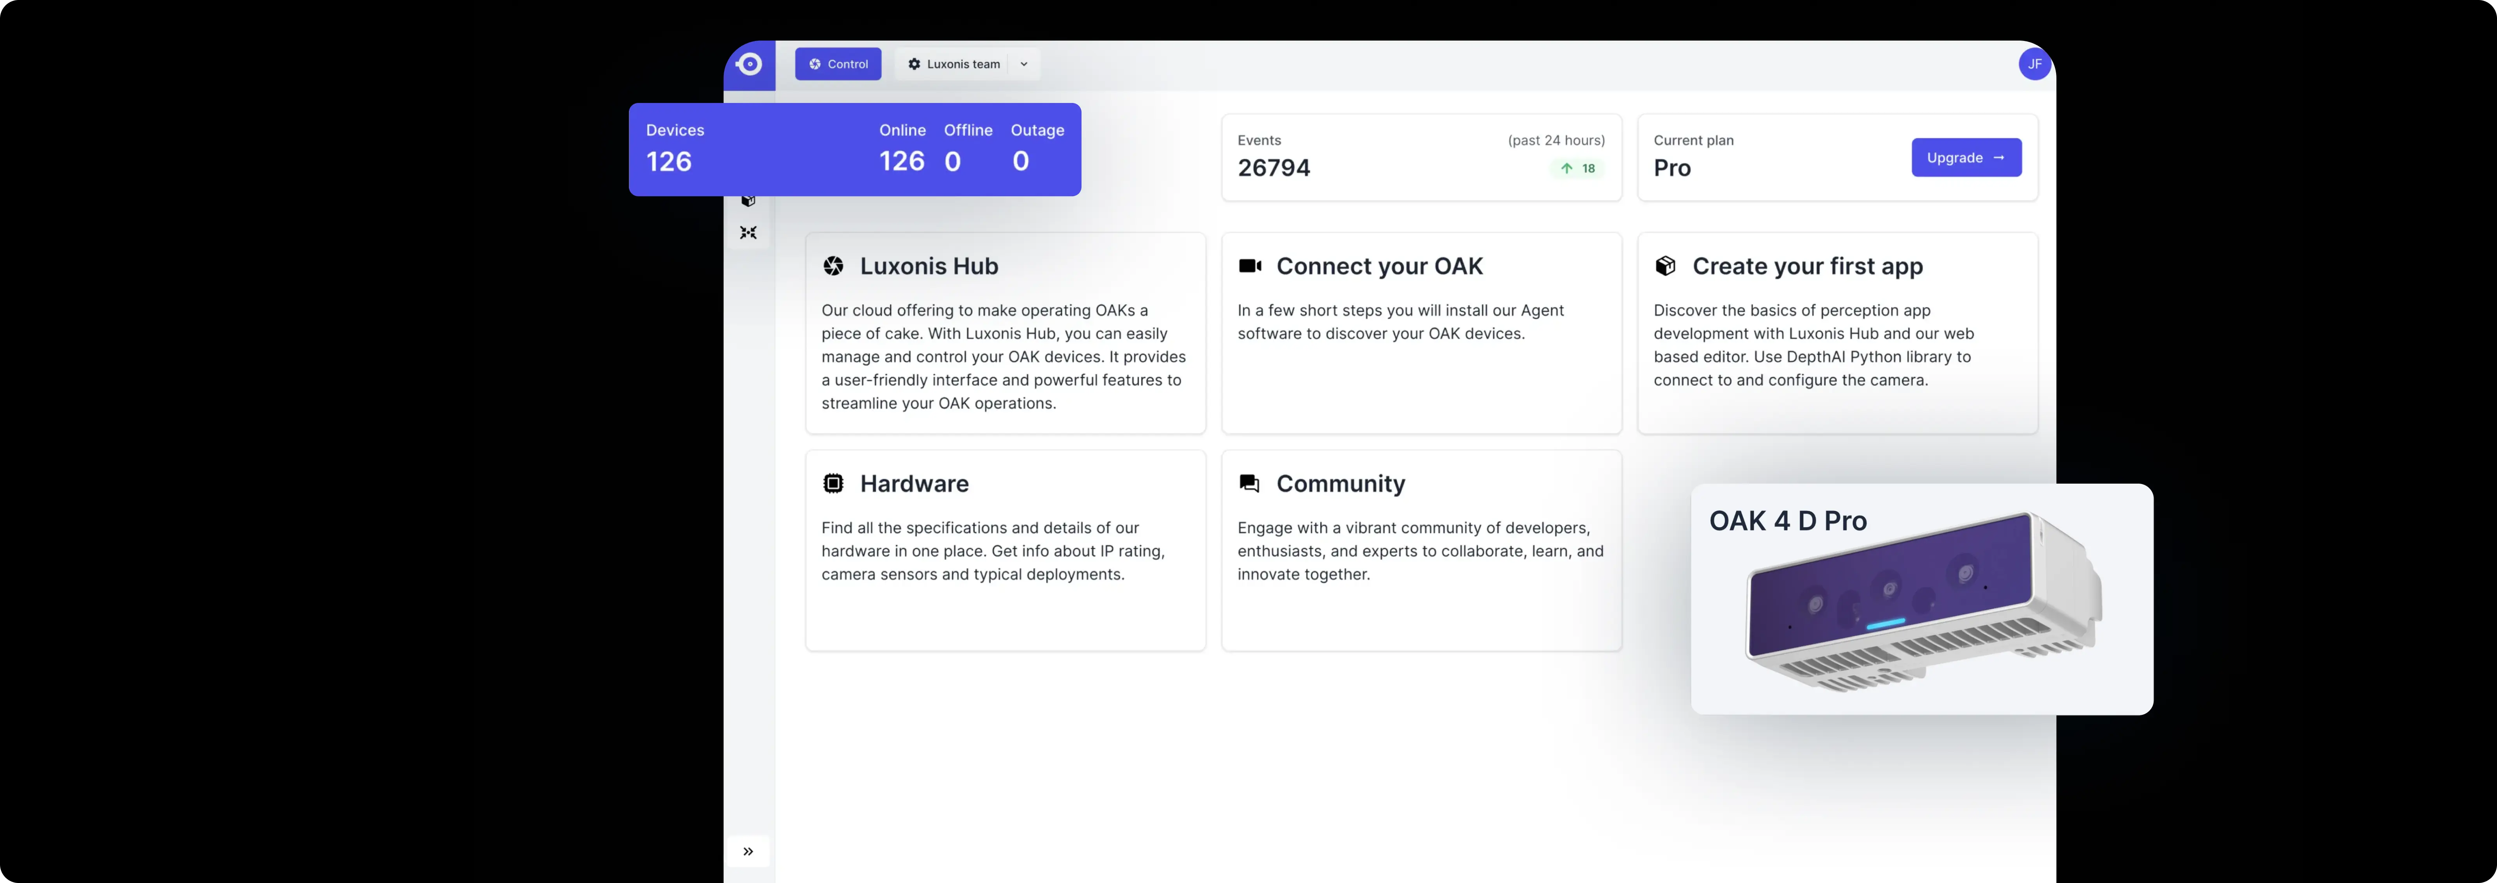Open the Community card title
Screen dimensions: 2497x883
[x=1340, y=484]
